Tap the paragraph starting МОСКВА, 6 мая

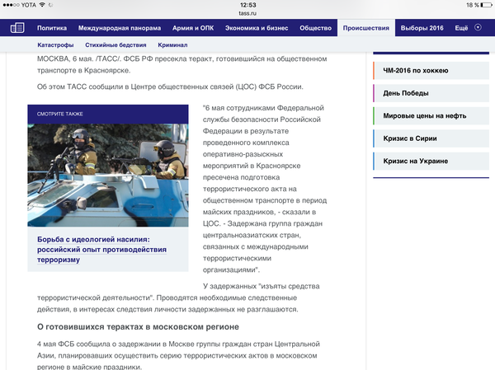182,64
